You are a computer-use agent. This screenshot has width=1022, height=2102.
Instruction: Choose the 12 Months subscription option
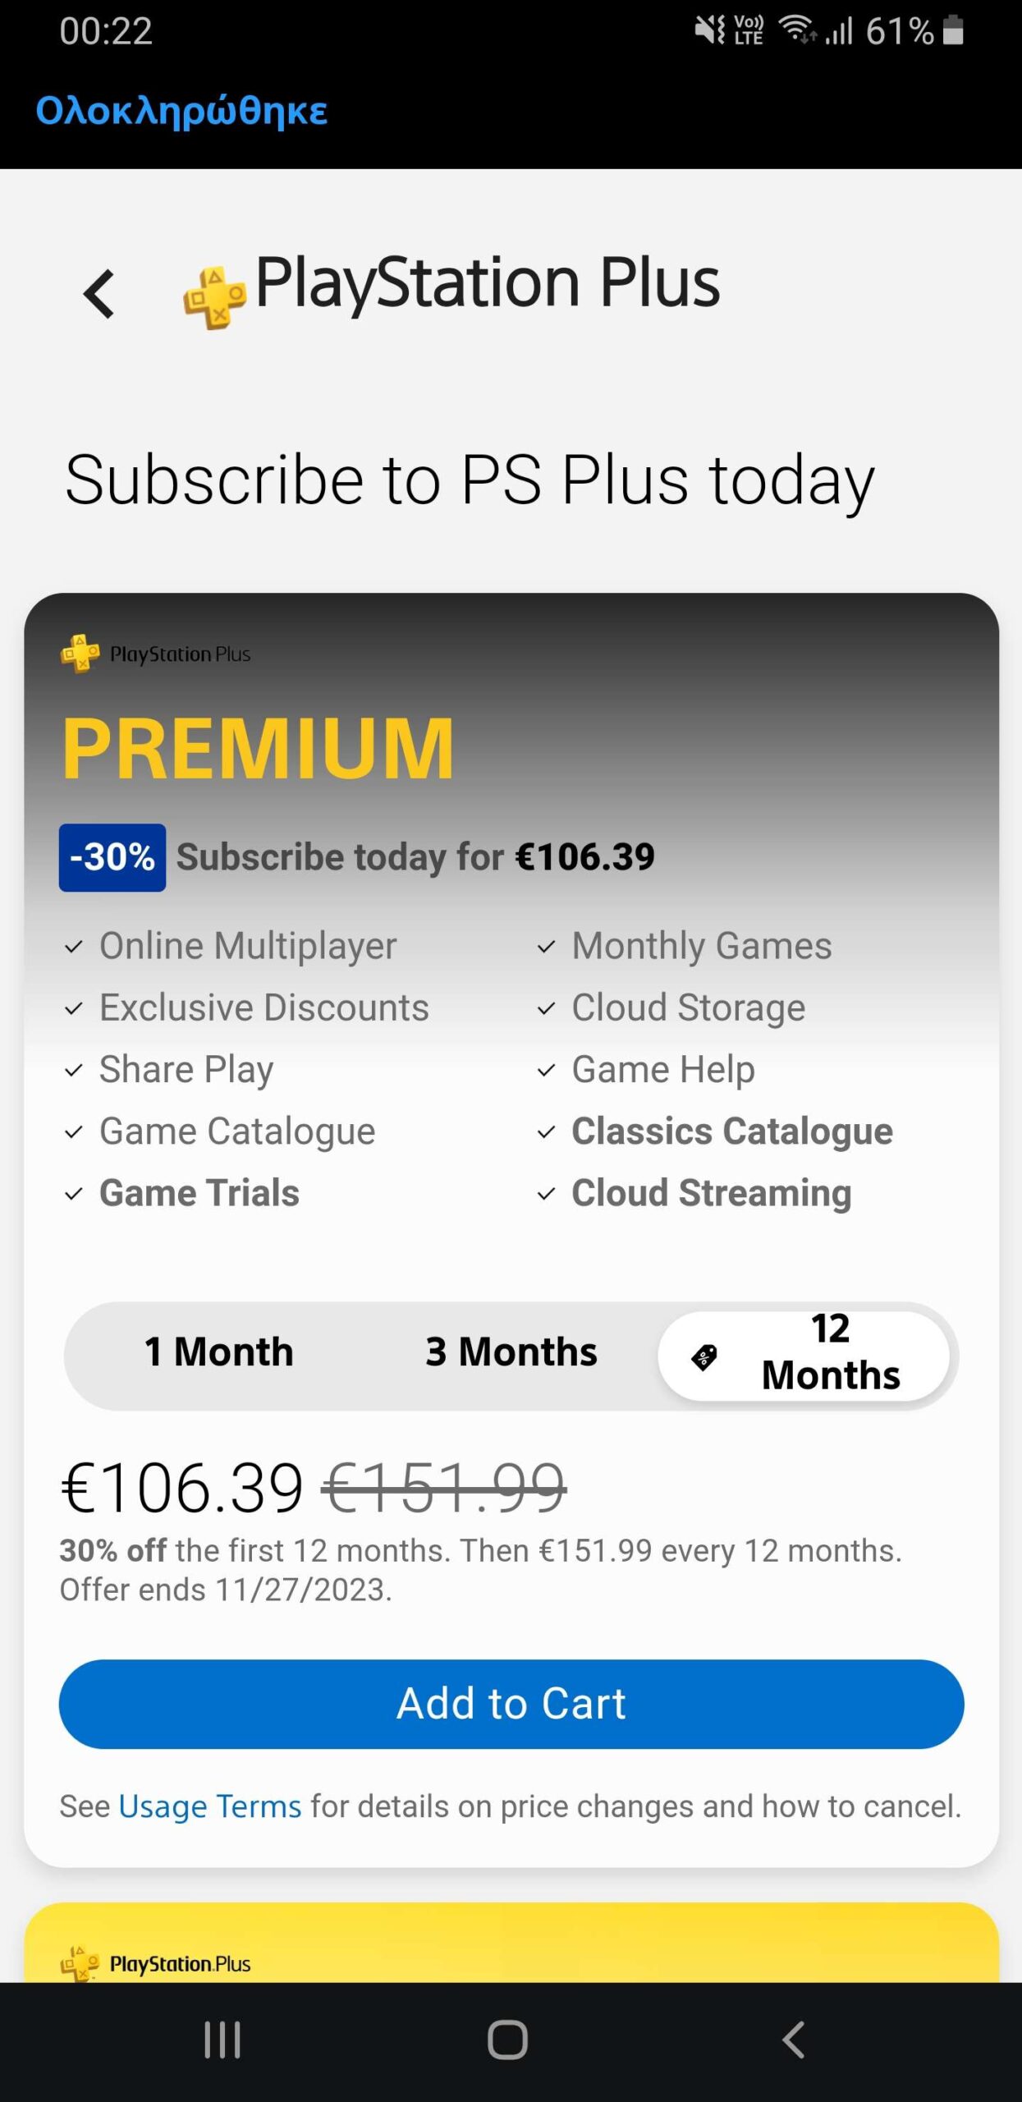click(804, 1355)
